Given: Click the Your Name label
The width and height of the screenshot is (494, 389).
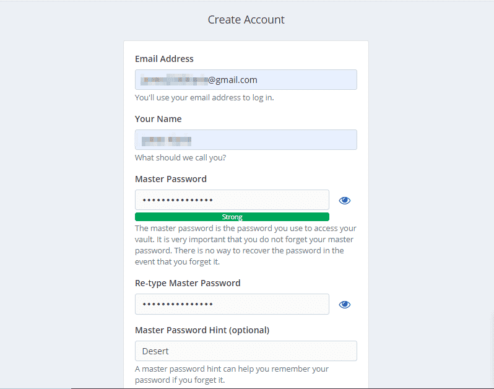Looking at the screenshot, I should pyautogui.click(x=158, y=119).
